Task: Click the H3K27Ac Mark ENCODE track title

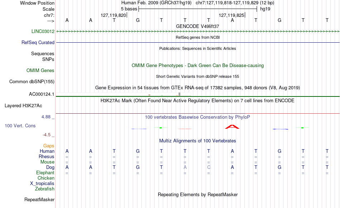Action: pyautogui.click(x=198, y=101)
